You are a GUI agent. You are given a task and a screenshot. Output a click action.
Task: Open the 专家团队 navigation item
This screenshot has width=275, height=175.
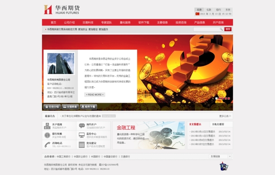106,22
